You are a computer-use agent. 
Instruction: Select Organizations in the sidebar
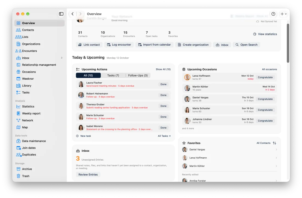point(40,44)
